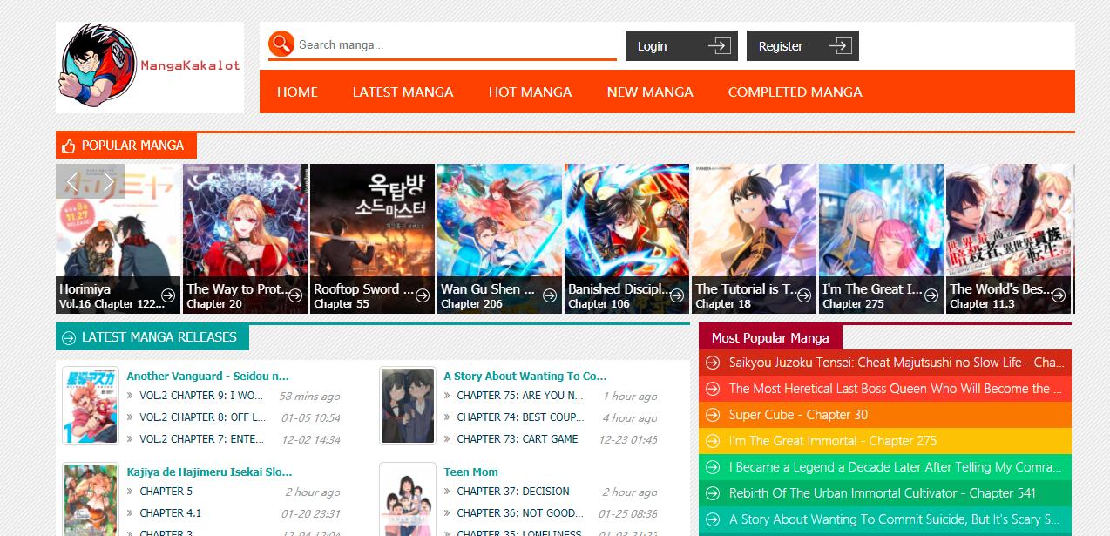Click arrow icon on Banished Discipl... card

[677, 296]
